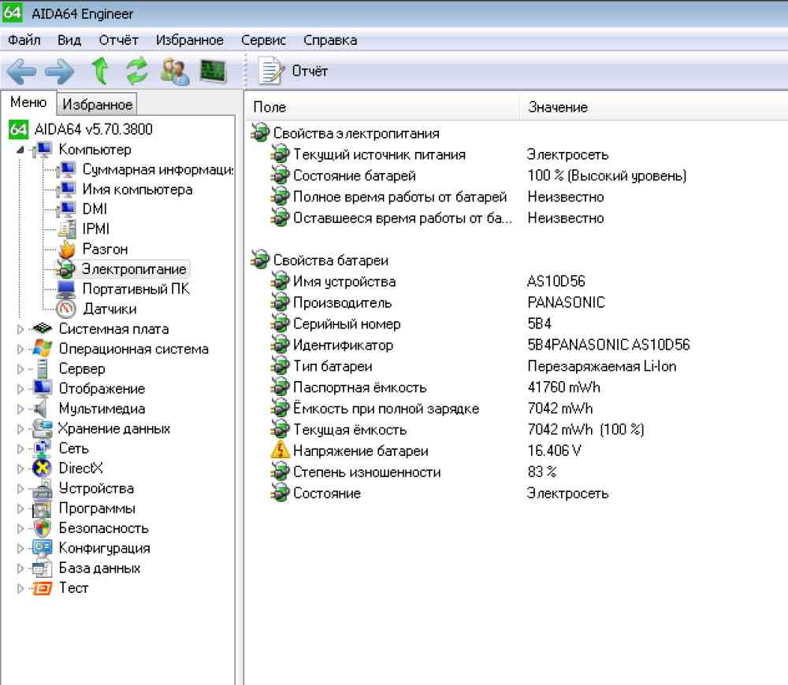This screenshot has width=788, height=685.
Task: Collapse the Компьютер tree node
Action: click(x=20, y=150)
